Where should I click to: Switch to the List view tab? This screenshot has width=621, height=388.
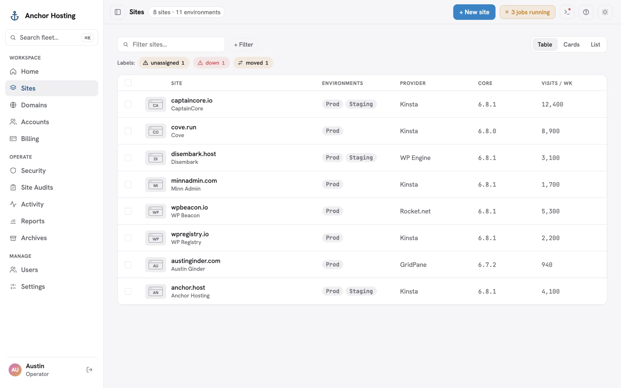point(595,44)
